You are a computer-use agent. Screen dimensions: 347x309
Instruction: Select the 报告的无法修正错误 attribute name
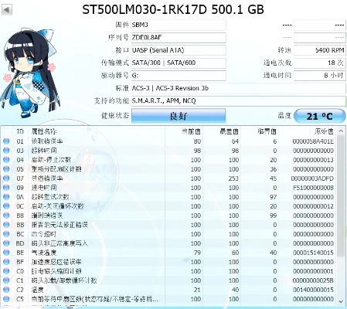pos(60,225)
